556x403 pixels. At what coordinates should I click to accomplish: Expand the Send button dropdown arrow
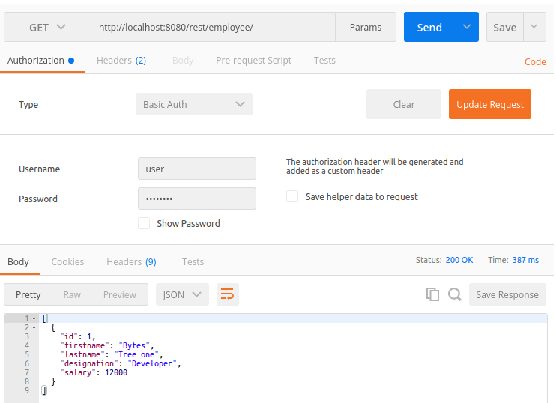pos(467,27)
